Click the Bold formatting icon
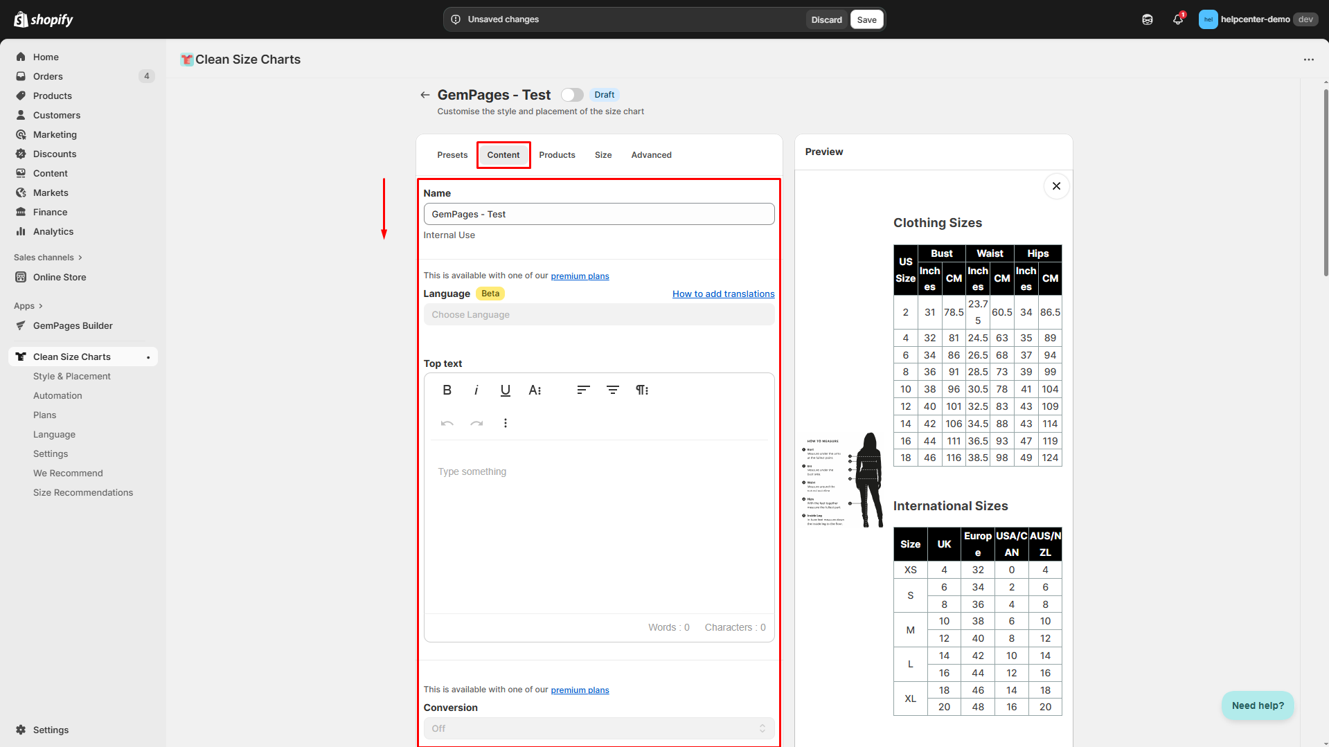 [447, 390]
